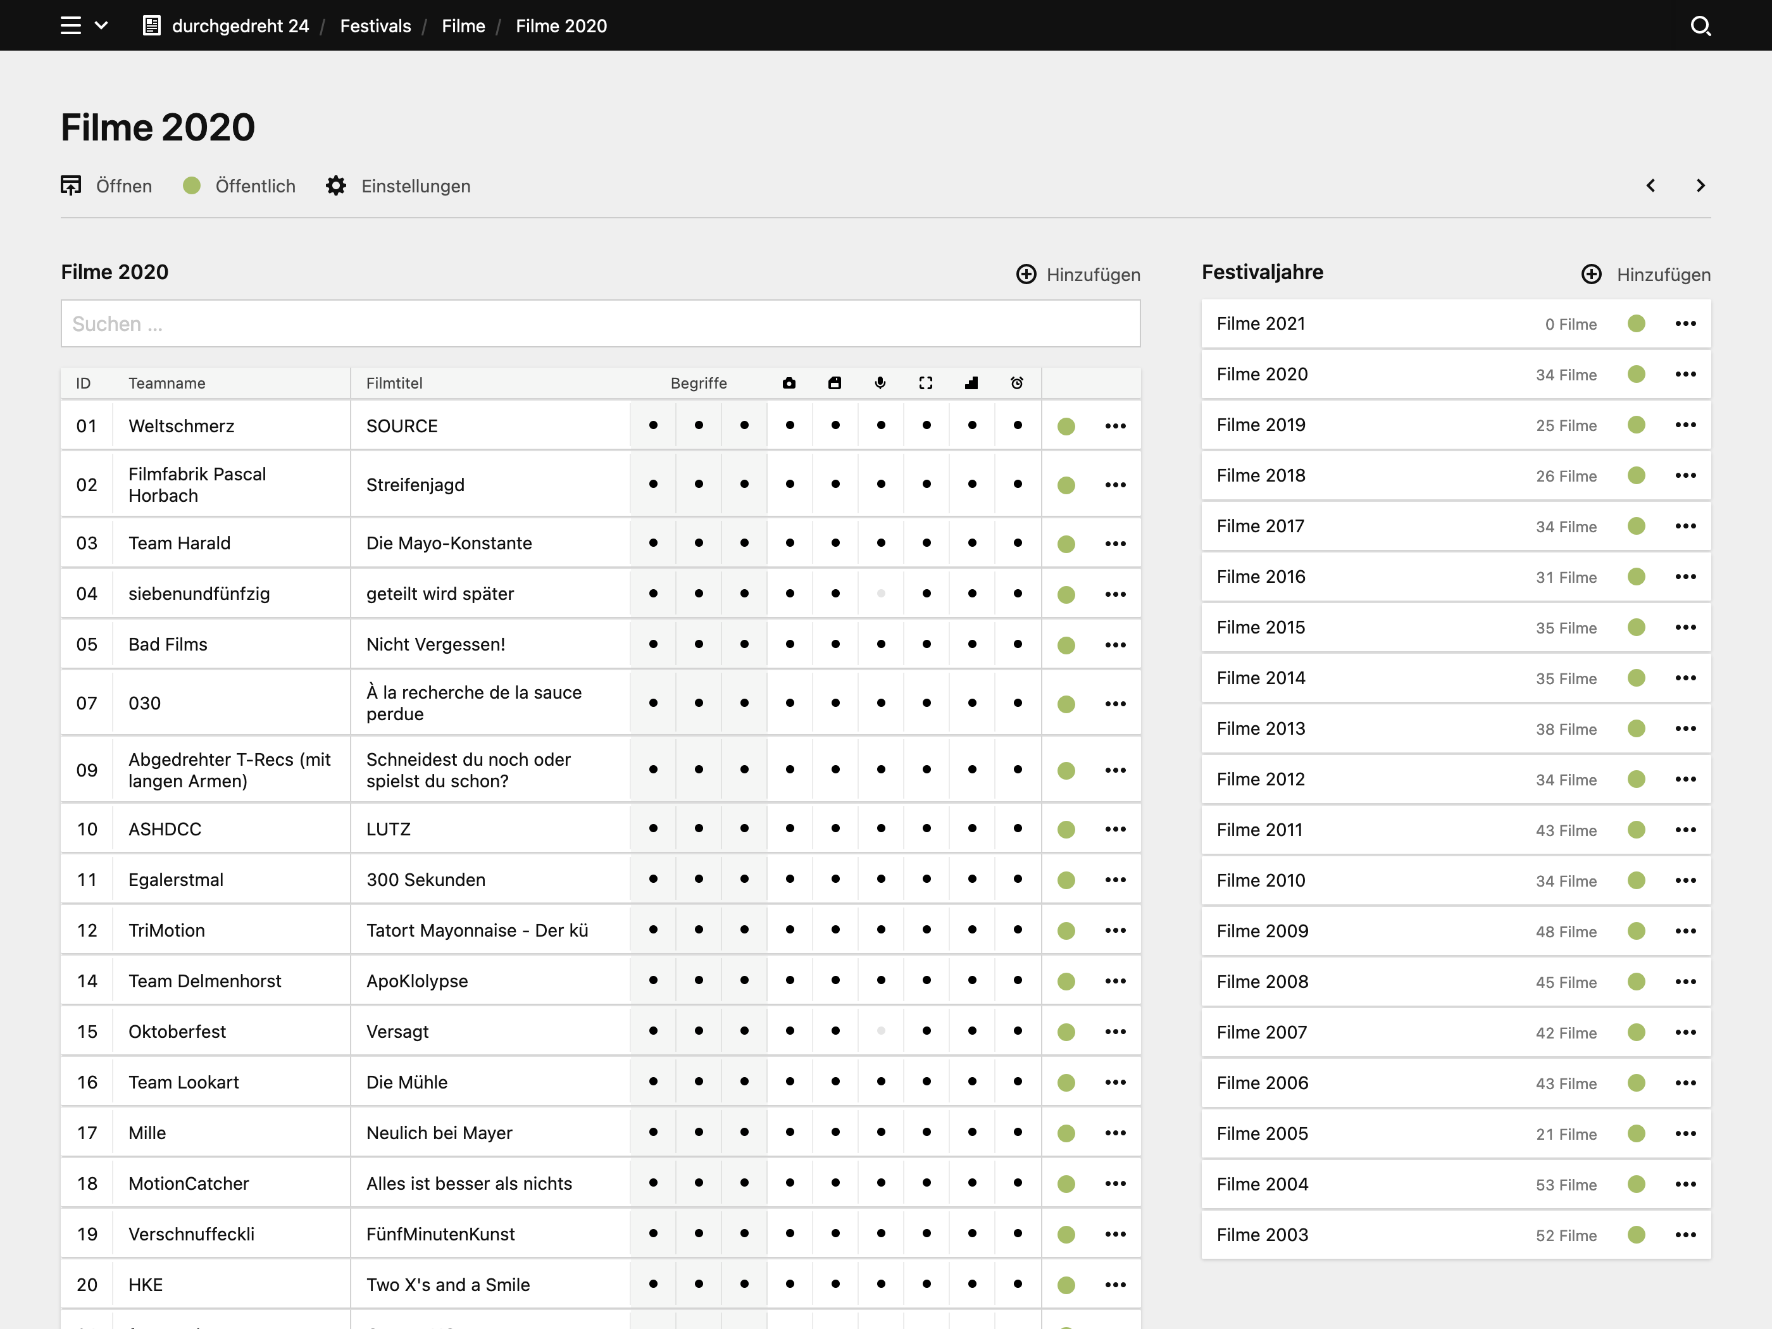Select Filme in the breadcrumb navigation

coord(463,26)
